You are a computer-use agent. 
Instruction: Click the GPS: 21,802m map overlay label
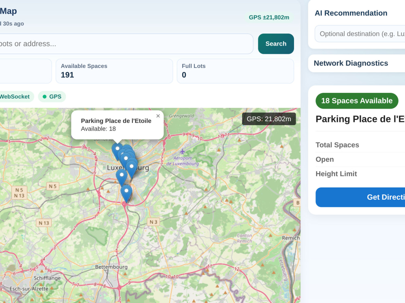pos(269,119)
